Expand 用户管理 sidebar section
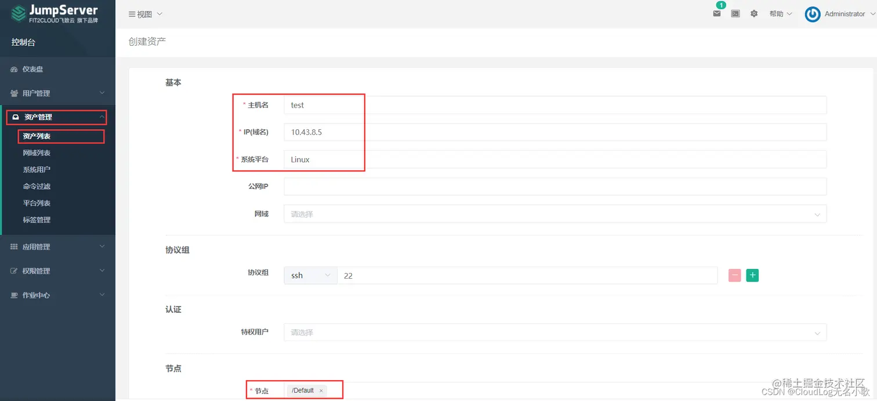 58,93
